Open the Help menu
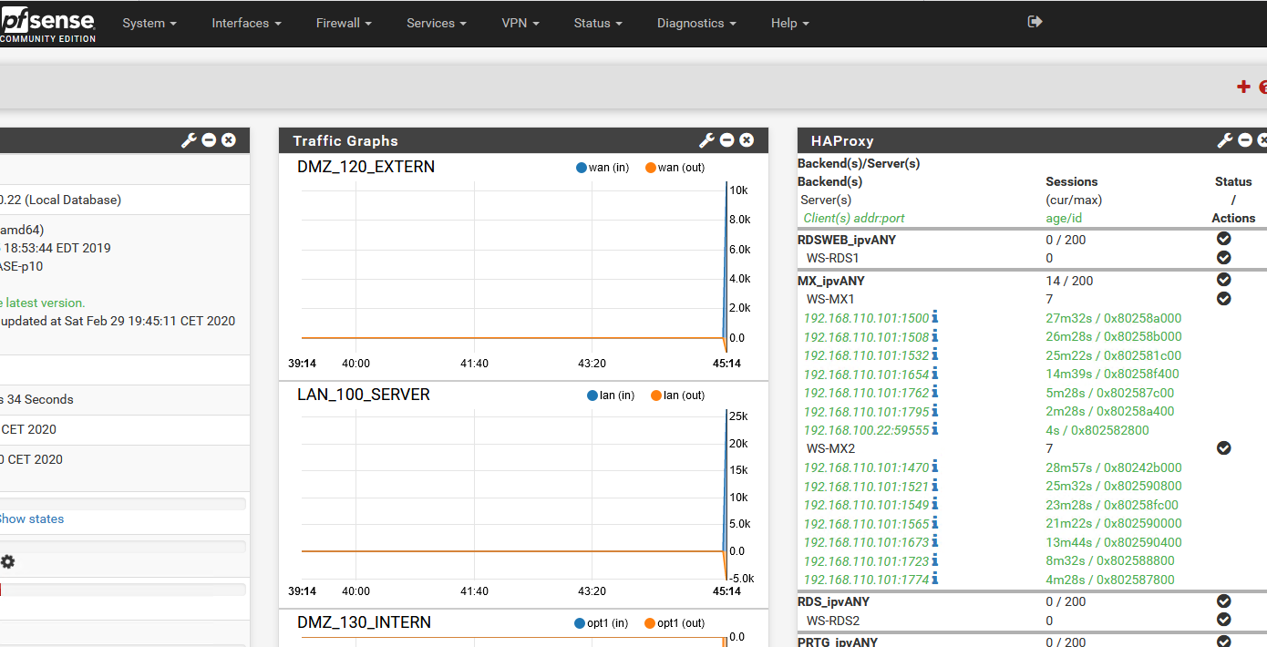This screenshot has height=647, width=1267. click(x=789, y=23)
